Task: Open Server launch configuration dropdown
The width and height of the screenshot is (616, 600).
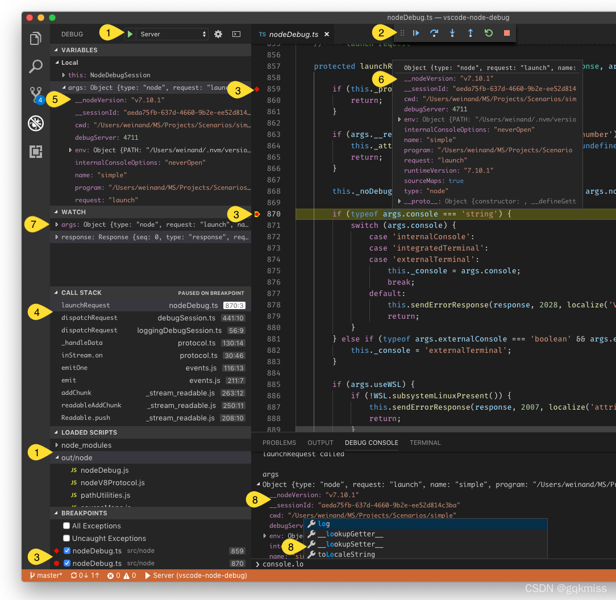Action: pos(172,34)
